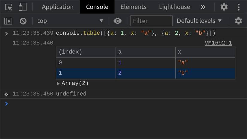Sort table by the x column header
The image size is (247, 139).
coord(205,52)
